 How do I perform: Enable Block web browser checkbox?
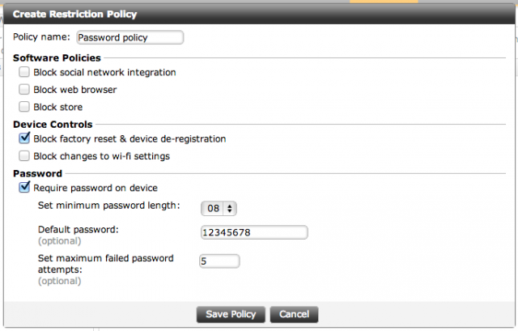point(24,89)
